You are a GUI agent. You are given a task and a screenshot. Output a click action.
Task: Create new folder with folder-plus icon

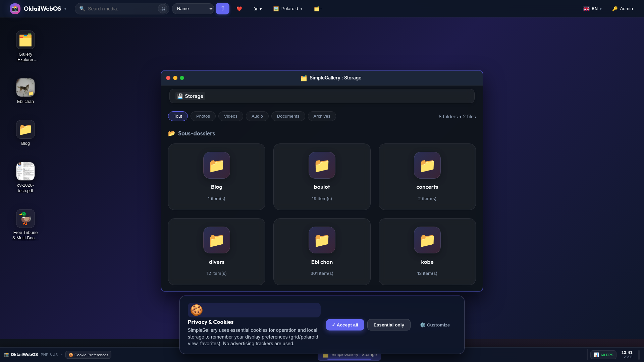(318, 9)
